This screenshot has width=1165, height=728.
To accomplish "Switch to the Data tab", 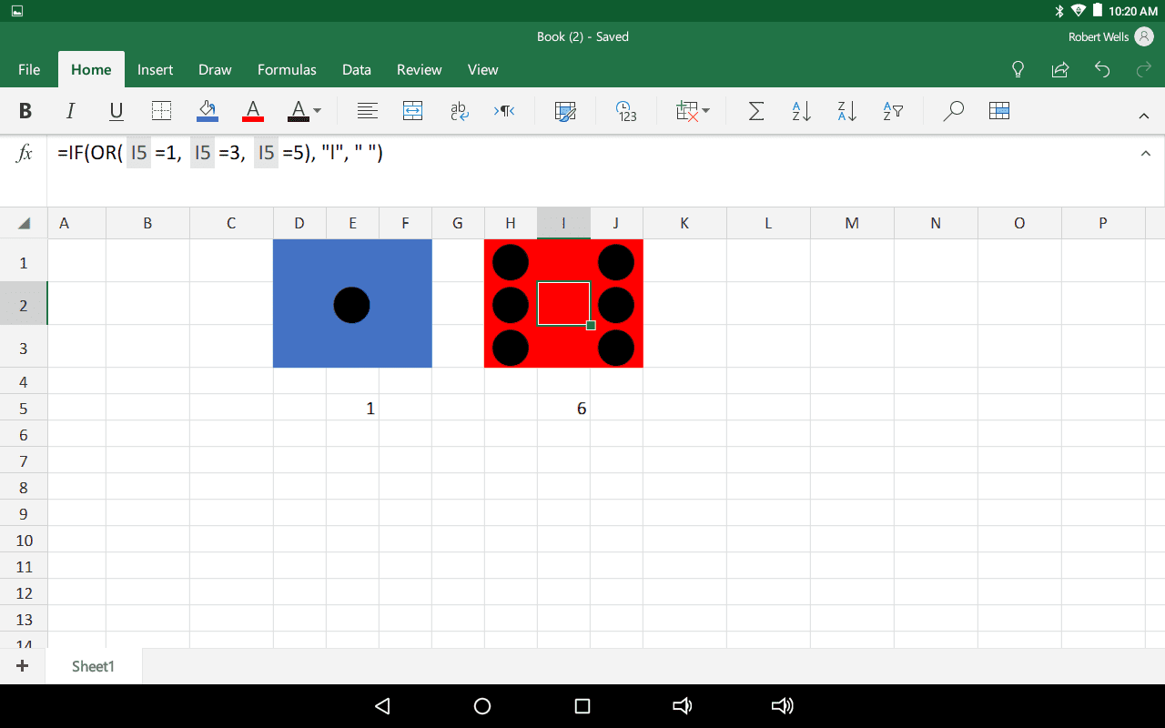I will (357, 69).
